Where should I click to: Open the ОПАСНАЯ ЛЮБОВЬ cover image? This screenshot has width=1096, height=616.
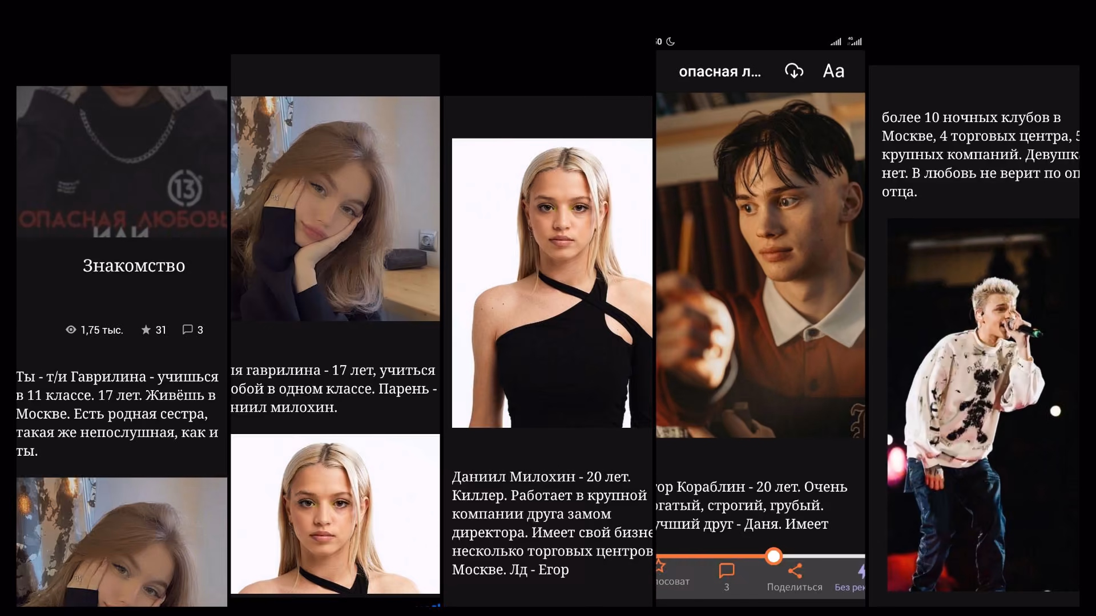(x=122, y=162)
